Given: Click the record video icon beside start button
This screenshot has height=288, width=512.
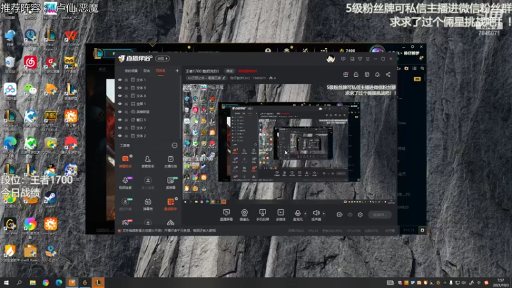Looking at the screenshot, I should 339,214.
